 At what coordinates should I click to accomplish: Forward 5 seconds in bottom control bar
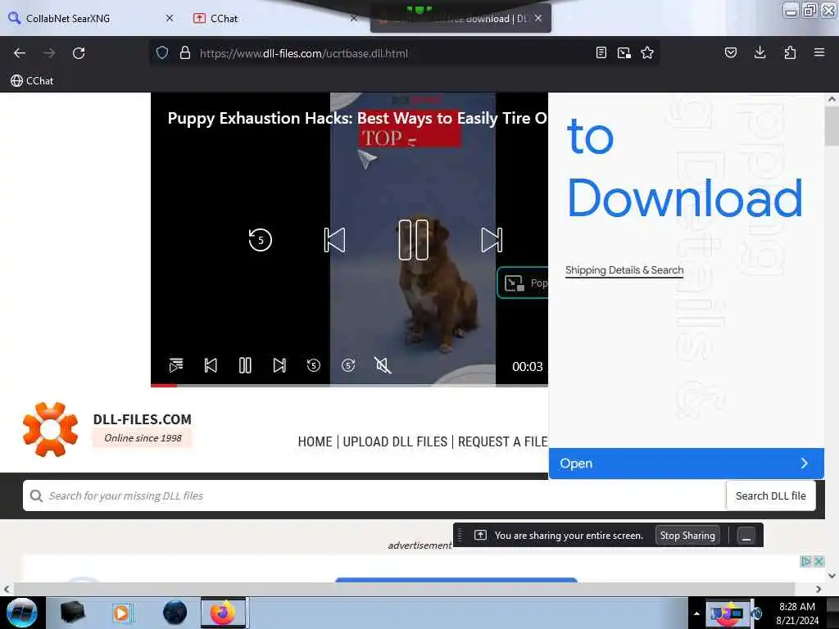coord(348,365)
